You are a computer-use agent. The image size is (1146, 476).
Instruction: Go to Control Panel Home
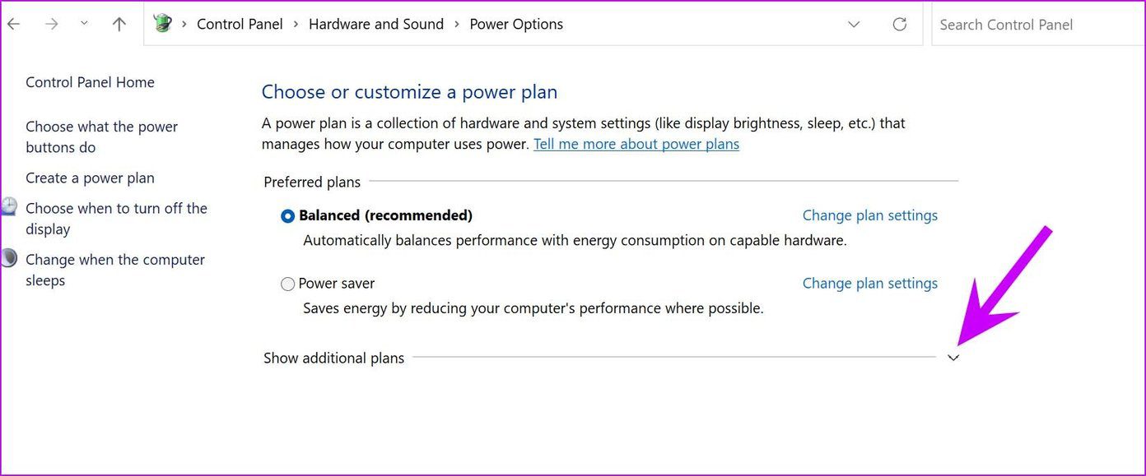tap(90, 82)
